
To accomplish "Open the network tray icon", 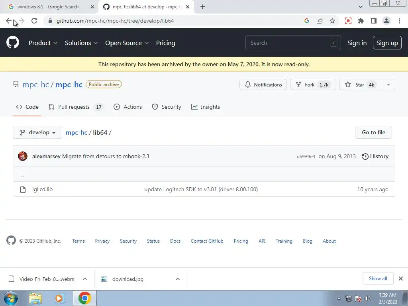I will point(348,298).
